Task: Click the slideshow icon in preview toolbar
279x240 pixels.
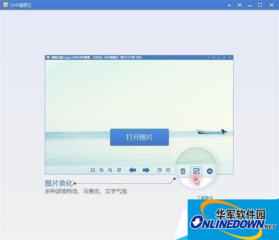Action: point(119,170)
